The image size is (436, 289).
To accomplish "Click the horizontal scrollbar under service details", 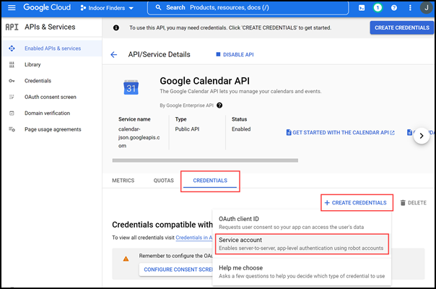I will point(205,160).
